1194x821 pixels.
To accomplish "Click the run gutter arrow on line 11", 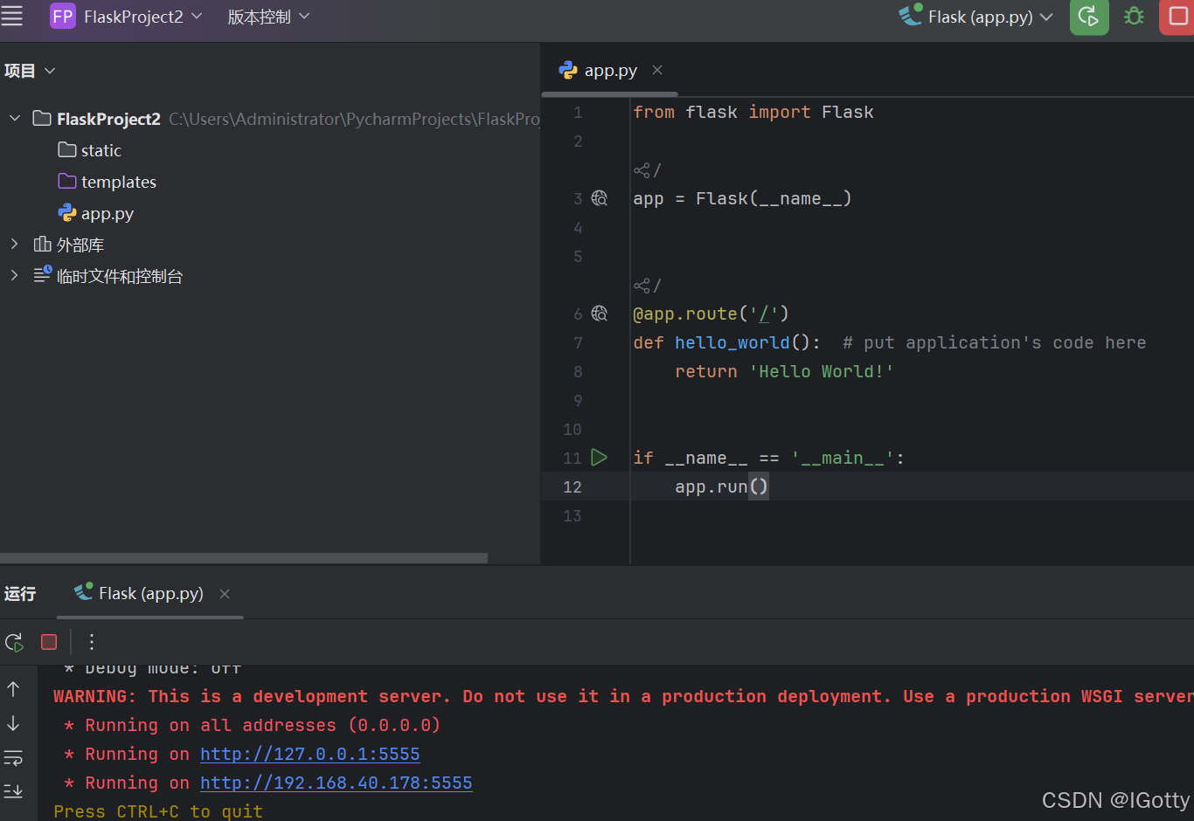I will 599,457.
